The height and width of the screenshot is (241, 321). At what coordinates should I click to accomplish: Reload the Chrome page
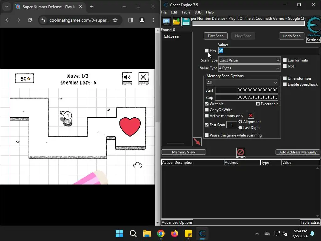[30, 20]
